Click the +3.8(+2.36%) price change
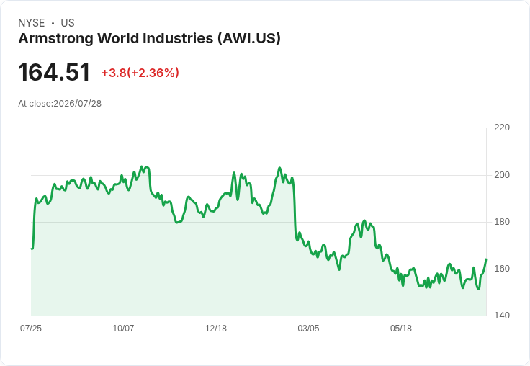 140,73
